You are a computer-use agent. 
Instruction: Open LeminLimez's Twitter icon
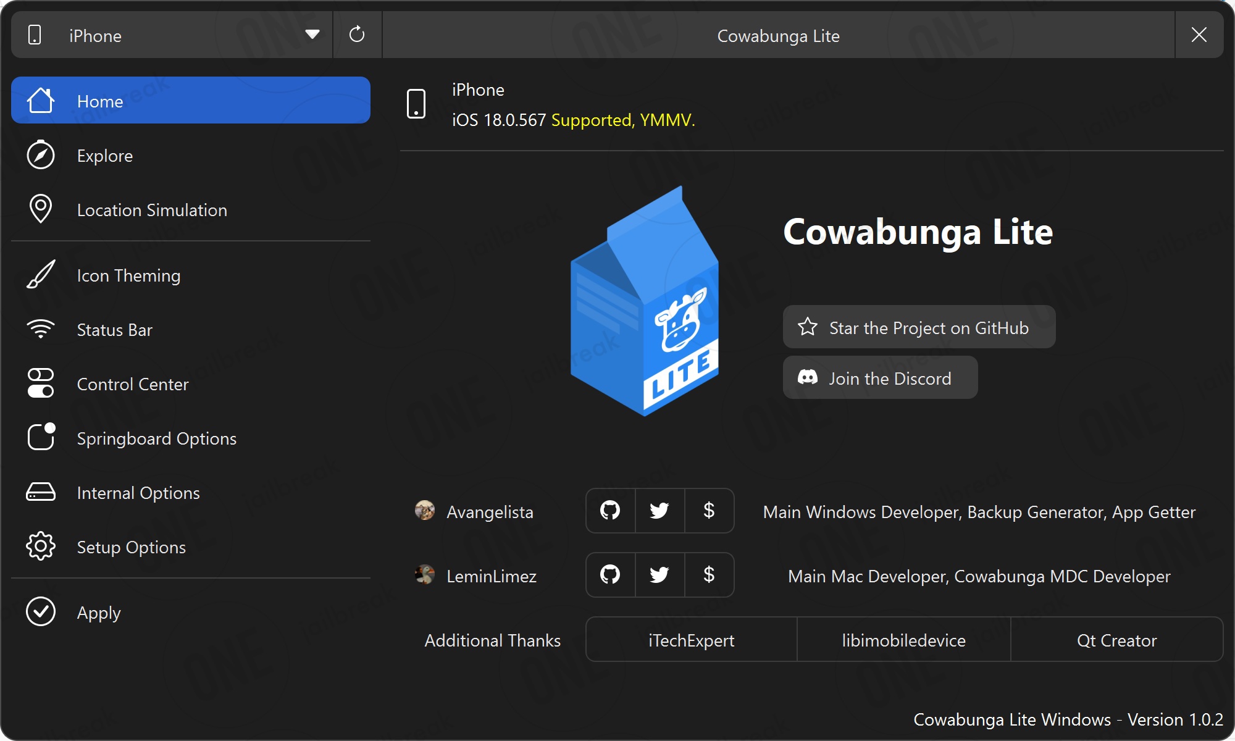click(x=659, y=575)
